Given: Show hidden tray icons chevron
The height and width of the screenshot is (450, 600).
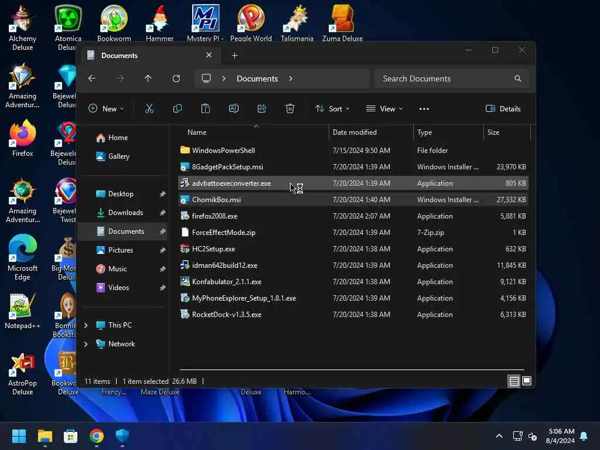Looking at the screenshot, I should [x=499, y=436].
